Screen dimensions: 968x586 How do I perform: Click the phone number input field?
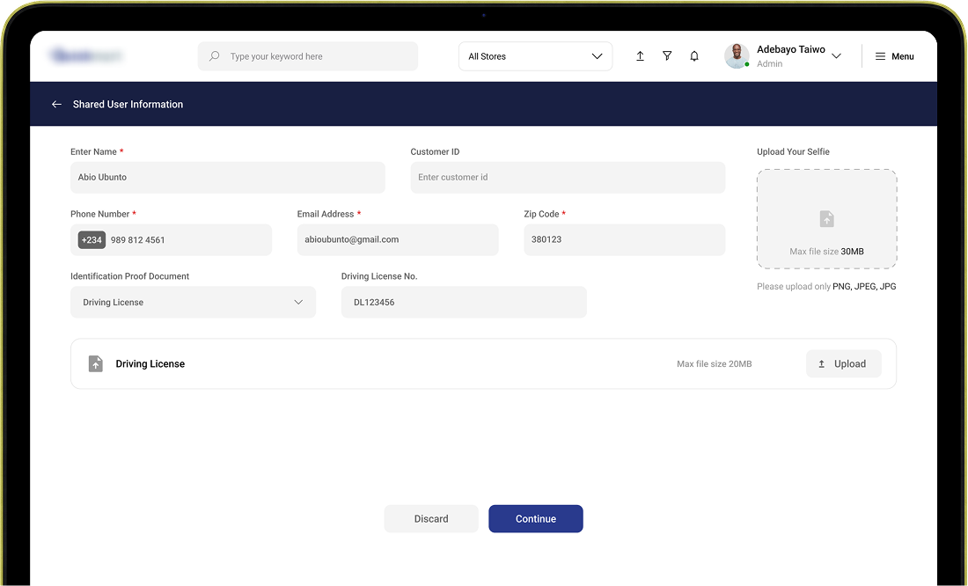(171, 239)
